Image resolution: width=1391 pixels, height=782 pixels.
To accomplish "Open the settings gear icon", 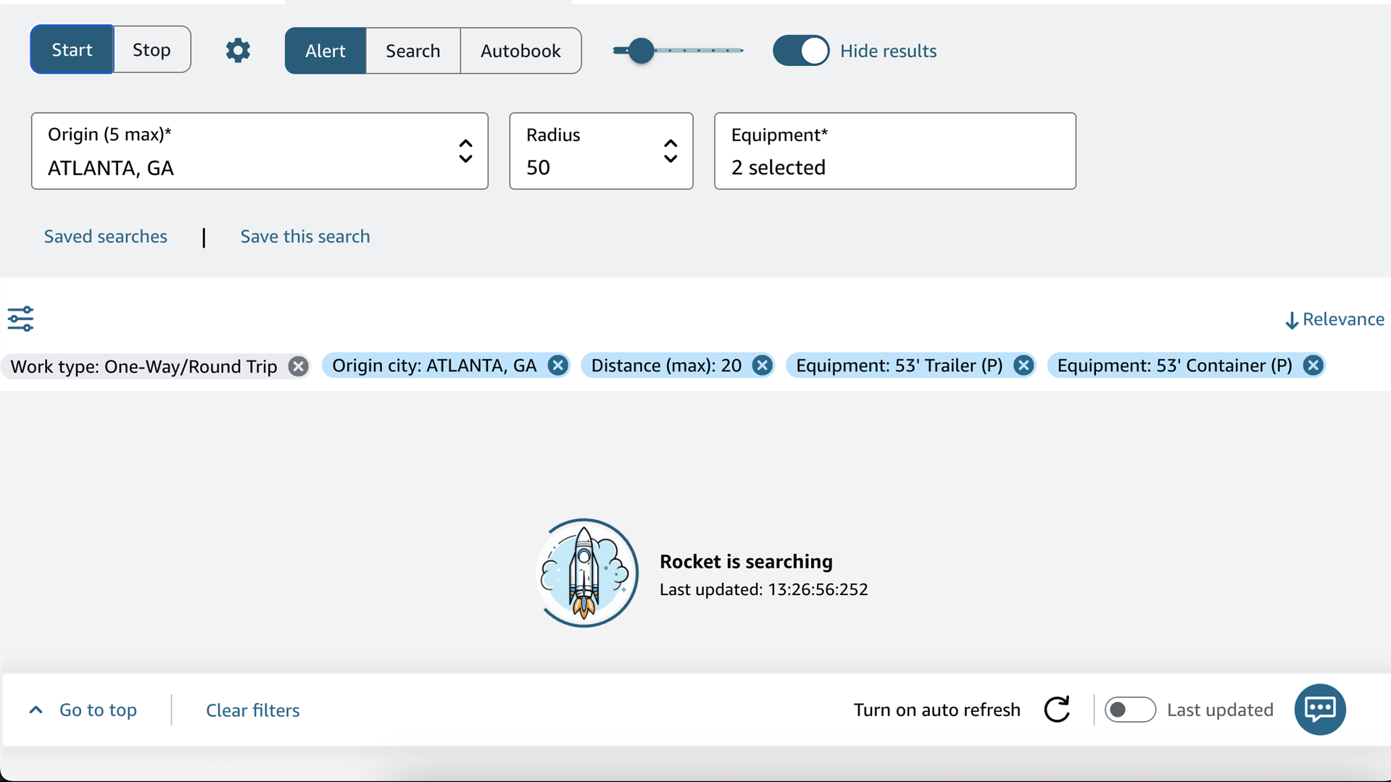I will pos(238,51).
